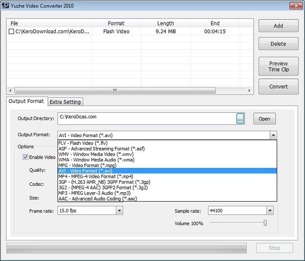Choose AAC - Advanced Audio Coding option
Image resolution: width=305 pixels, height=261 pixels.
168,199
